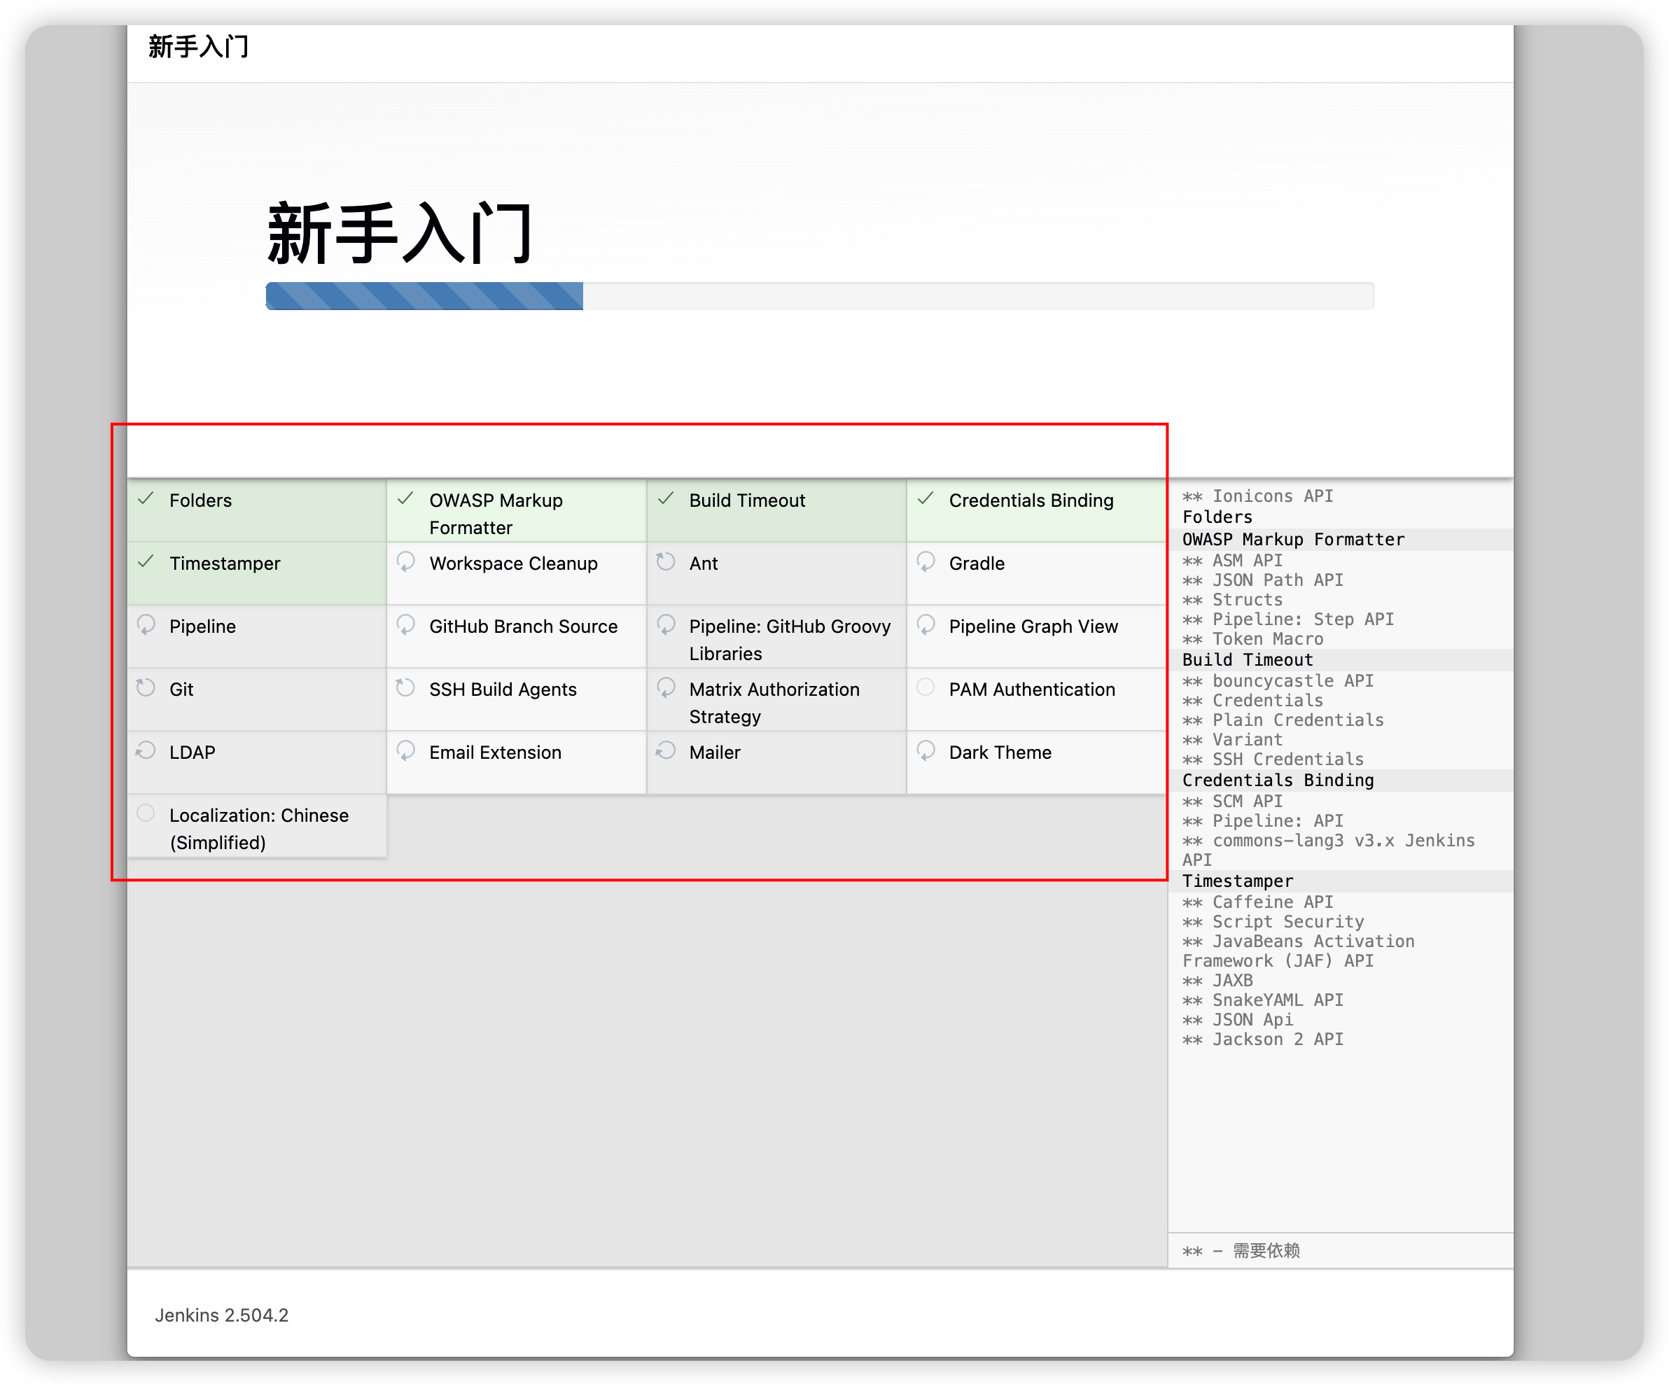Viewport: 1669px width, 1386px height.
Task: Click the refresh icon next to Ant
Action: pos(666,561)
